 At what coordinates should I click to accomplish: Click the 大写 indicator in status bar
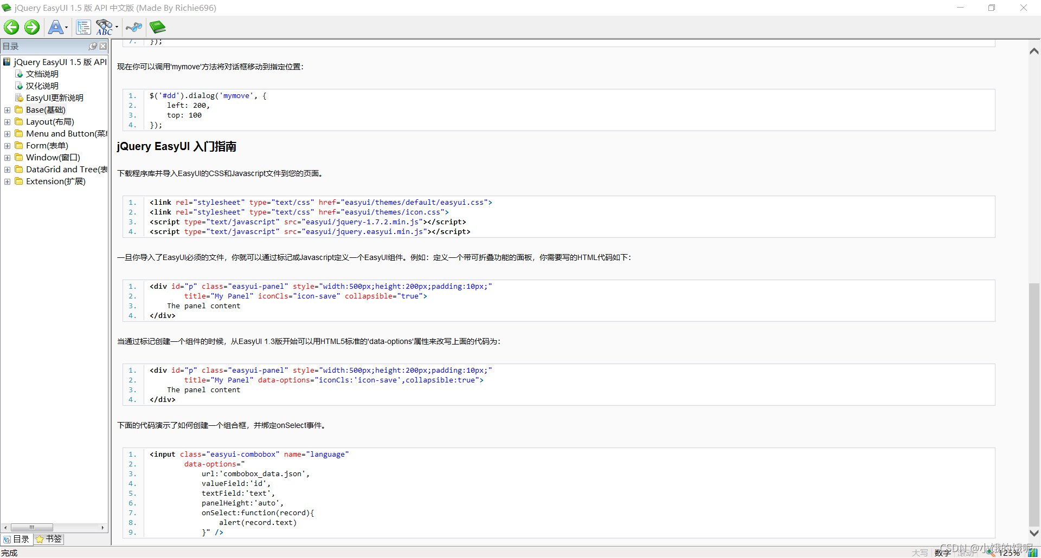(x=920, y=553)
